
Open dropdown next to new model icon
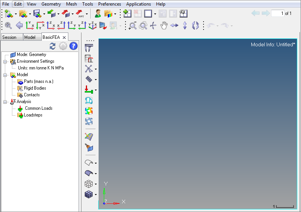click(16, 14)
